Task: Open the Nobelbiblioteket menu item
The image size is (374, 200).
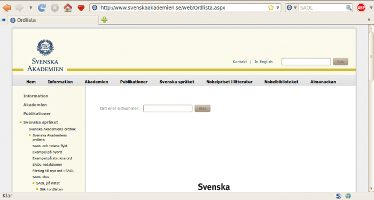Action: point(281,82)
